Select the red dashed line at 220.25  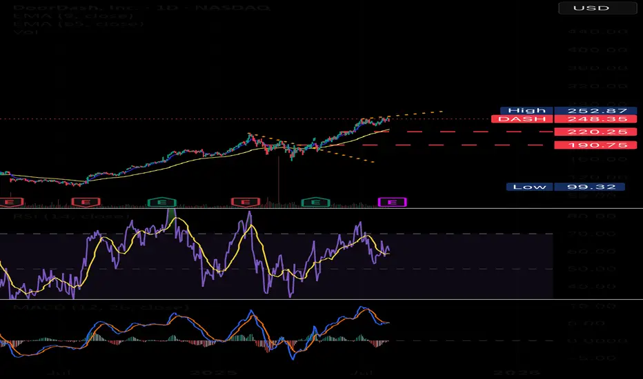464,132
